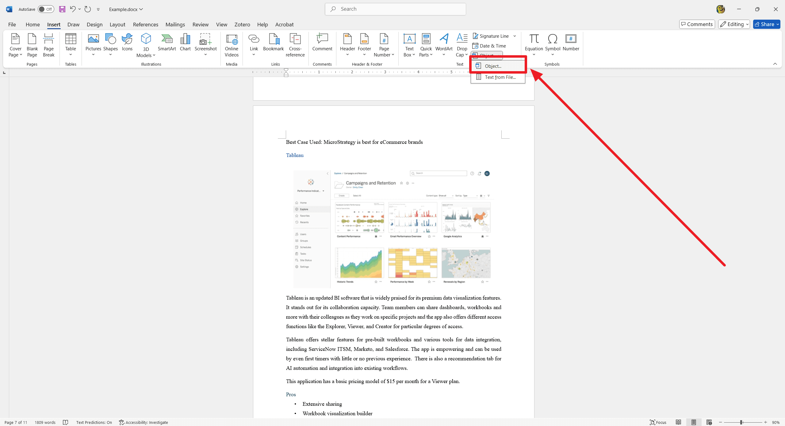This screenshot has height=426, width=785.
Task: Insert a Cross-reference
Action: pos(295,45)
